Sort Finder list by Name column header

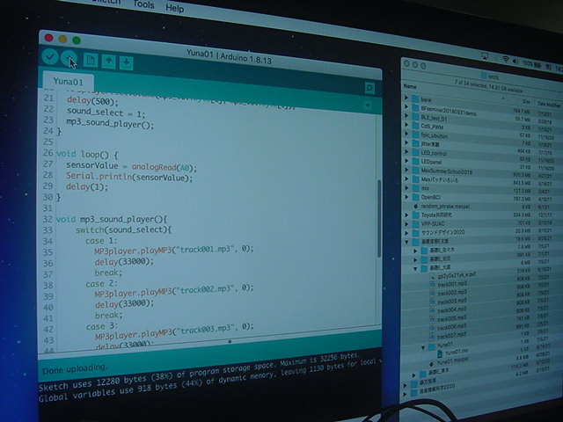pyautogui.click(x=410, y=86)
